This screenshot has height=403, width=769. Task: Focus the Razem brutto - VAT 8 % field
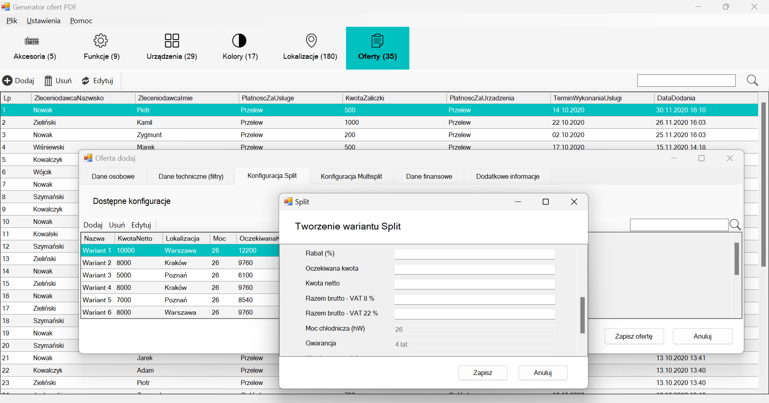pyautogui.click(x=475, y=299)
